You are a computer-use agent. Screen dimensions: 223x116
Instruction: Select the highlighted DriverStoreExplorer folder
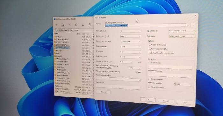62,48
